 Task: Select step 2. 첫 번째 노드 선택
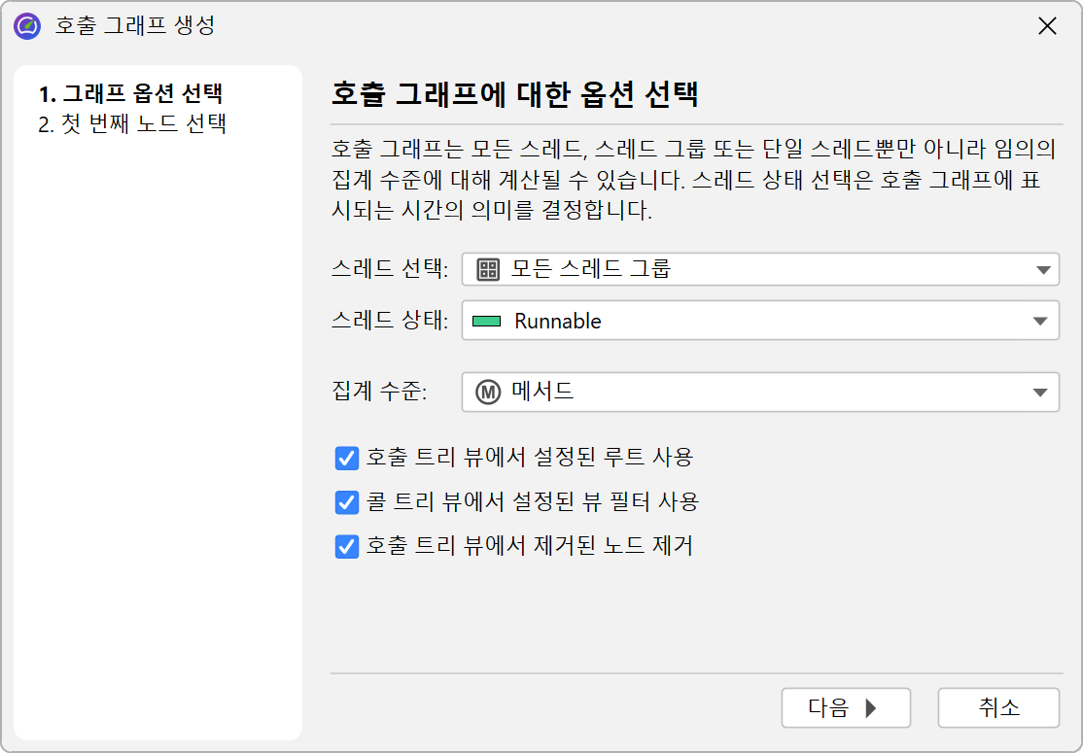click(x=132, y=124)
